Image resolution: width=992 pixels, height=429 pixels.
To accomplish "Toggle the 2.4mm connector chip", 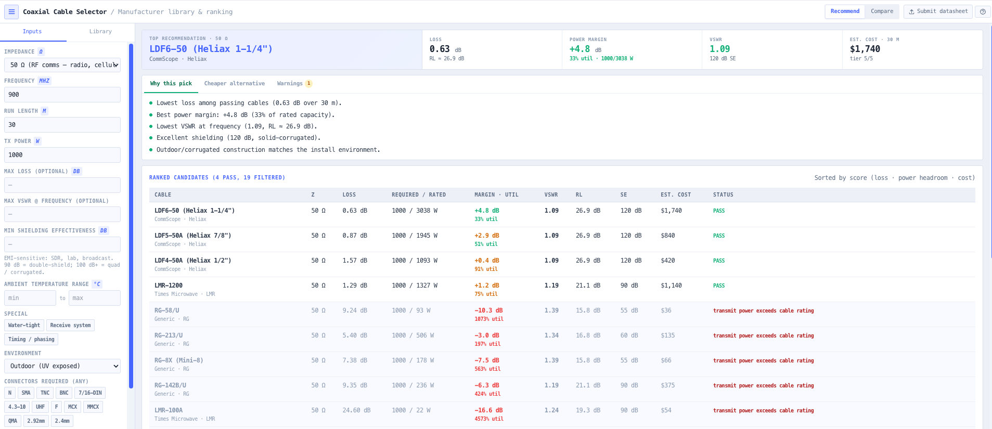I will coord(62,421).
